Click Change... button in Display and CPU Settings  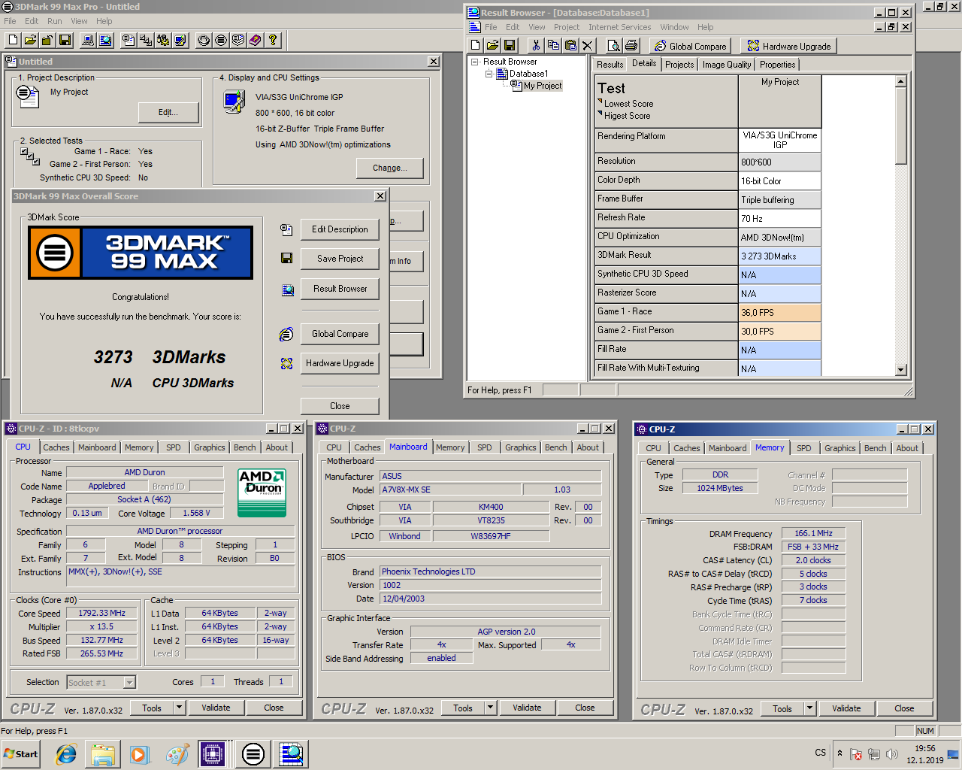tap(389, 168)
